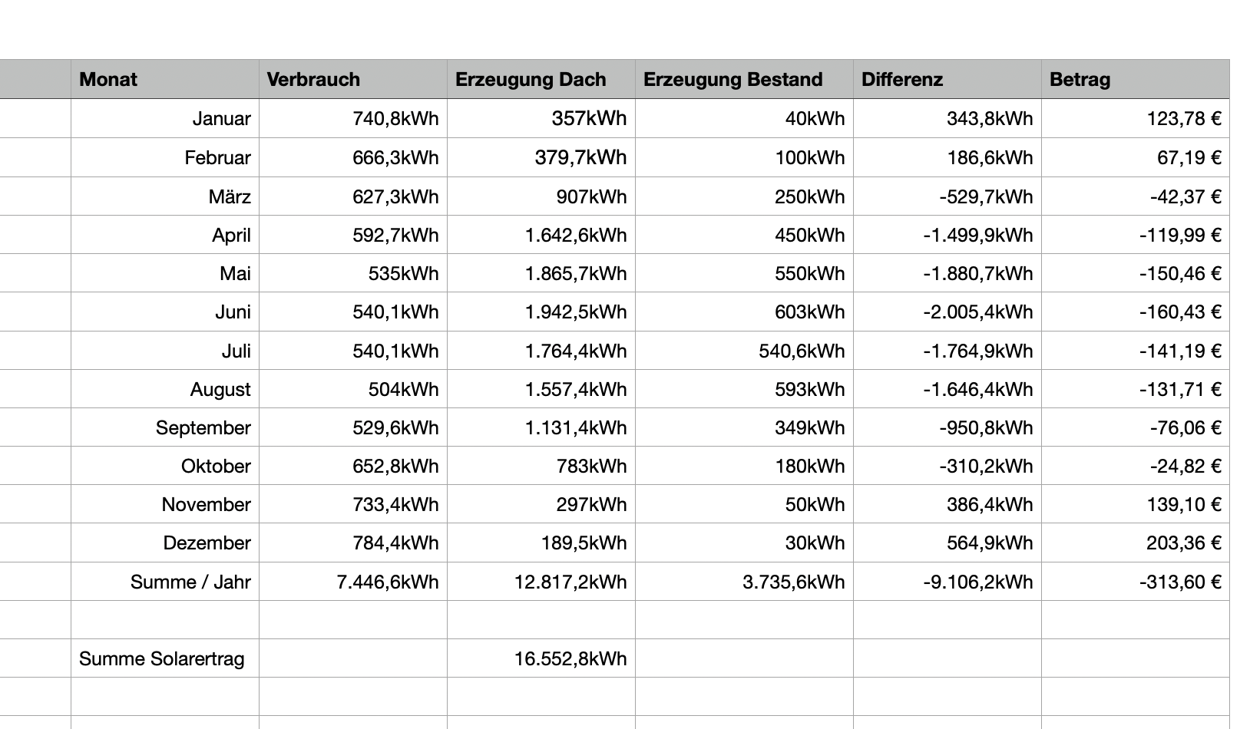Screen dimensions: 1250x729
Task: Select März's Erzeugung Dach value 907kWh
Action: coord(541,197)
